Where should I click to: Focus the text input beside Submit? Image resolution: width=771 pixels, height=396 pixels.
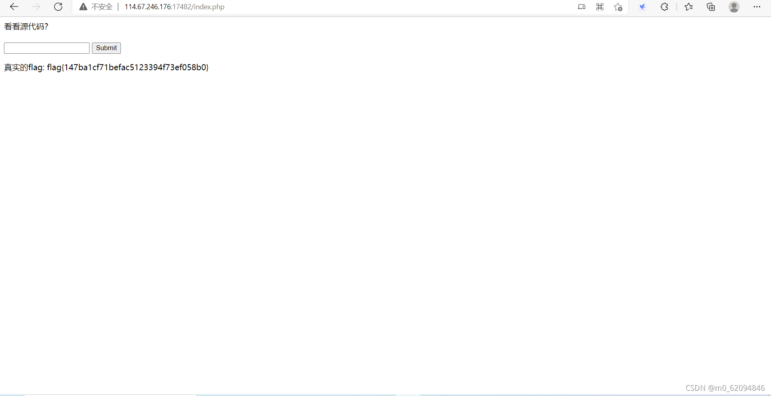[47, 48]
